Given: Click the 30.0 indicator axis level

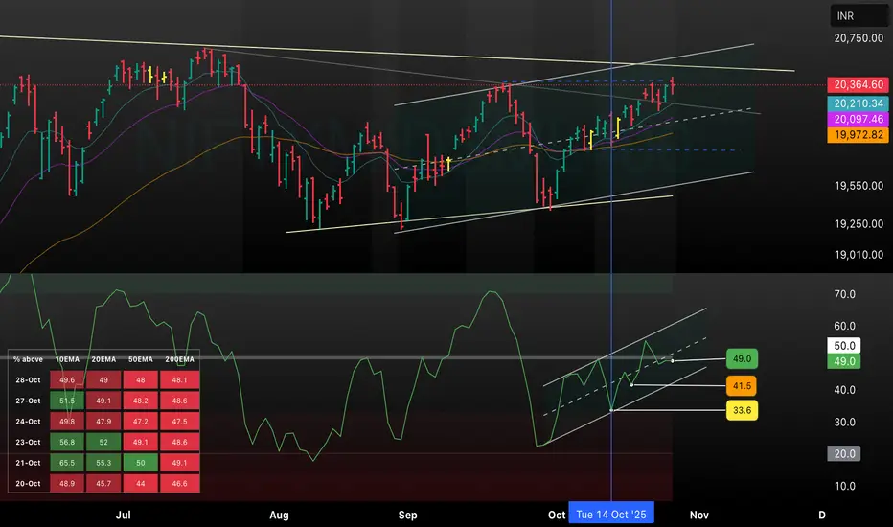Looking at the screenshot, I should point(844,423).
